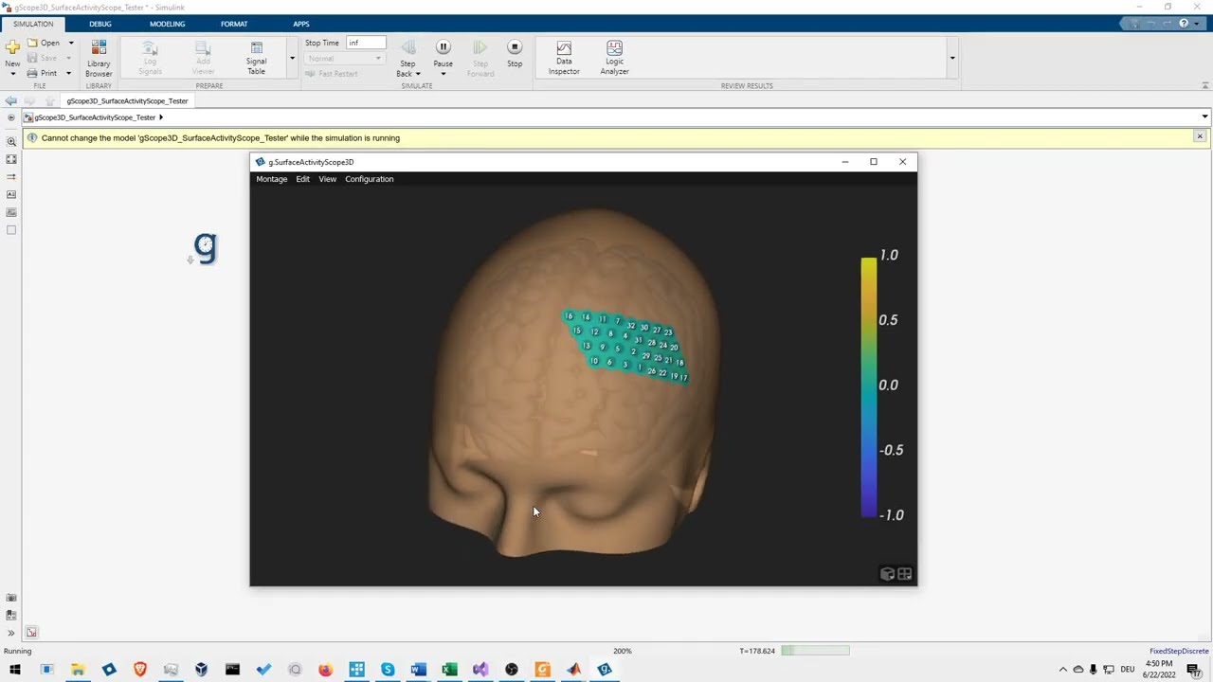Screen dimensions: 1213x682
Task: Click the color scale bar in scope
Action: [869, 386]
